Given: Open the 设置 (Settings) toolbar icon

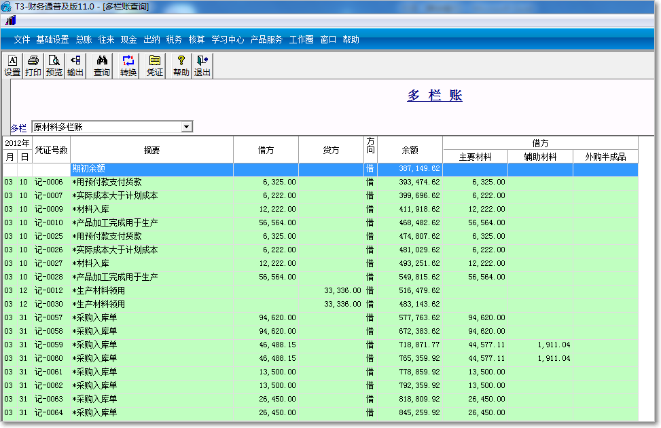Looking at the screenshot, I should pos(12,65).
